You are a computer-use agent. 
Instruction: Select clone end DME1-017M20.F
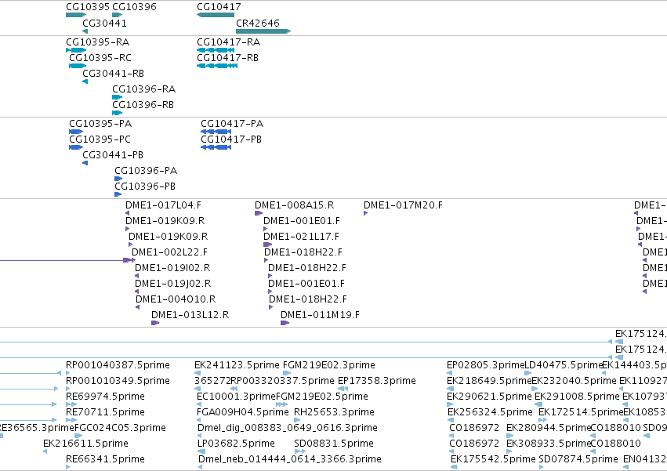point(403,205)
